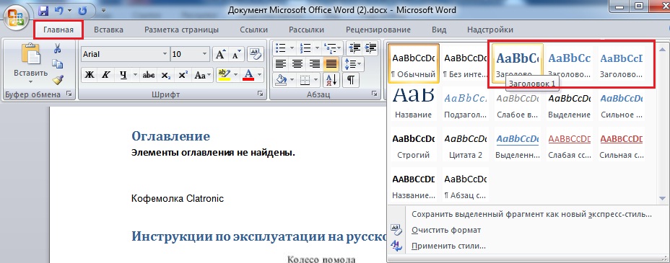Open the Абзац dialog launcher
Screen dimensions: 670x263
click(374, 94)
